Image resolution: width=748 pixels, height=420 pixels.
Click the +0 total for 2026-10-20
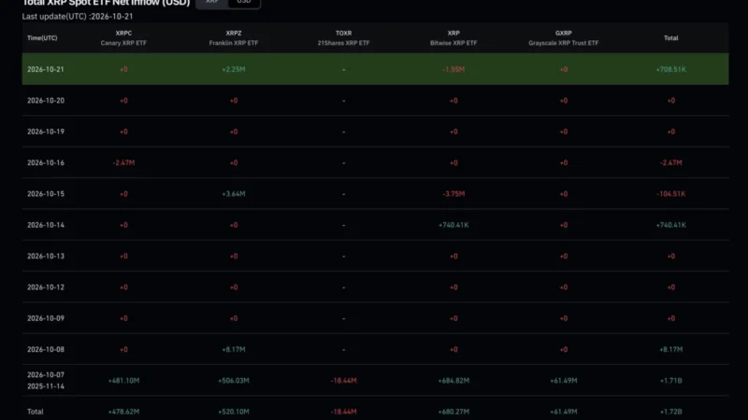[x=670, y=101]
